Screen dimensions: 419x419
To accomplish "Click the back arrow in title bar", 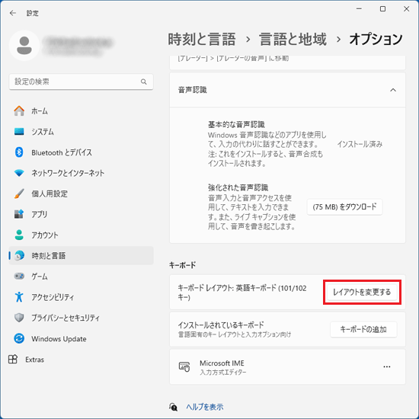I will tap(12, 13).
